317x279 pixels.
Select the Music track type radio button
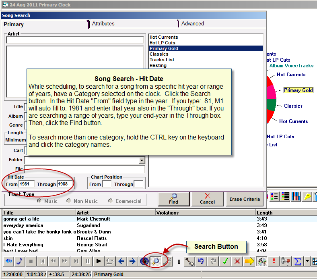[39, 201]
